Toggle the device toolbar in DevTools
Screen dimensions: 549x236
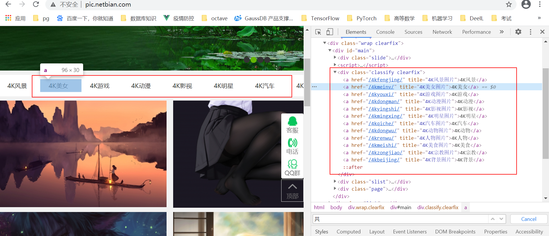pos(330,32)
